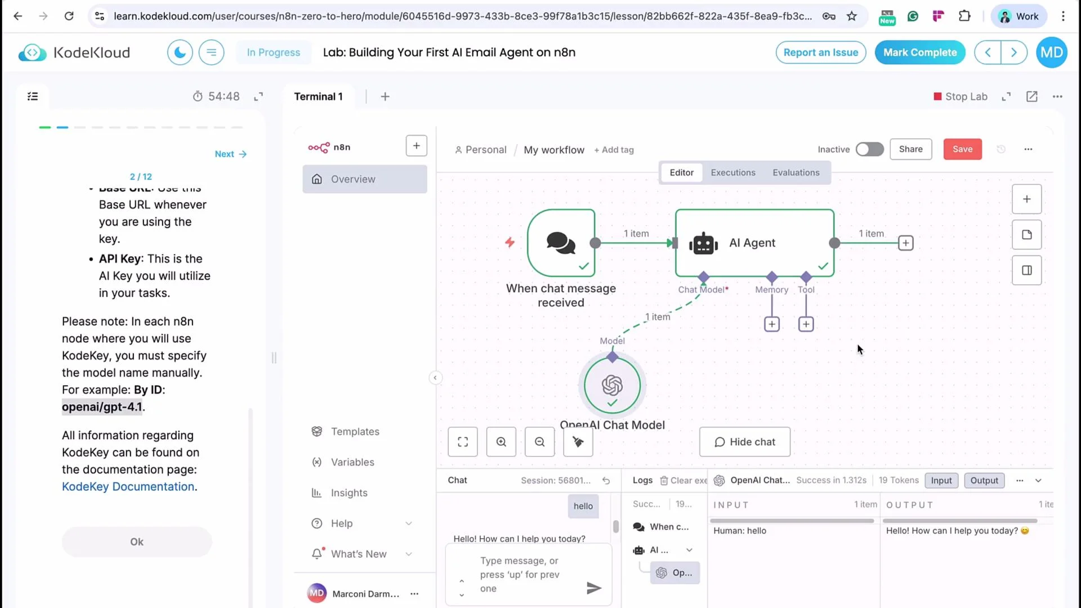Click the Ok button
The height and width of the screenshot is (608, 1081).
tap(137, 542)
